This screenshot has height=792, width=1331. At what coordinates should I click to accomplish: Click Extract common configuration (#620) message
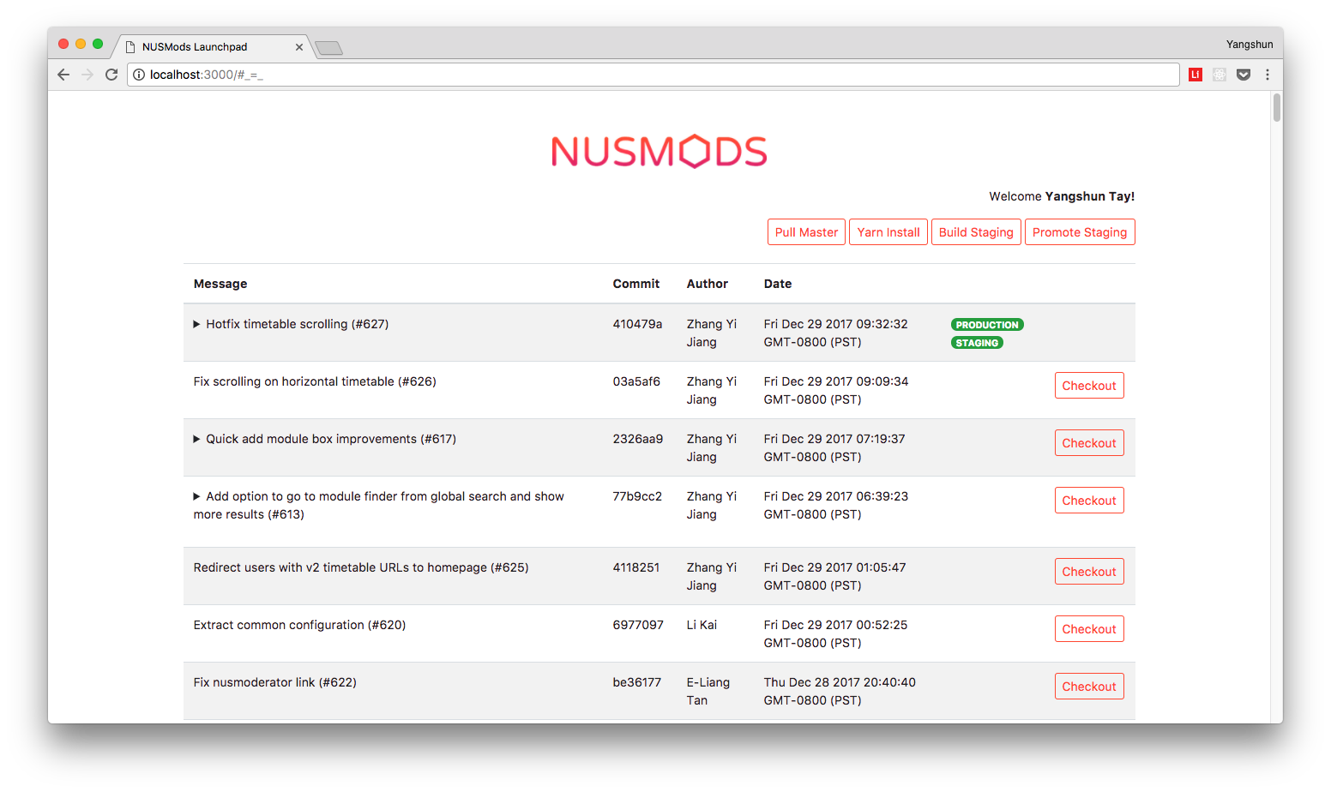click(299, 625)
